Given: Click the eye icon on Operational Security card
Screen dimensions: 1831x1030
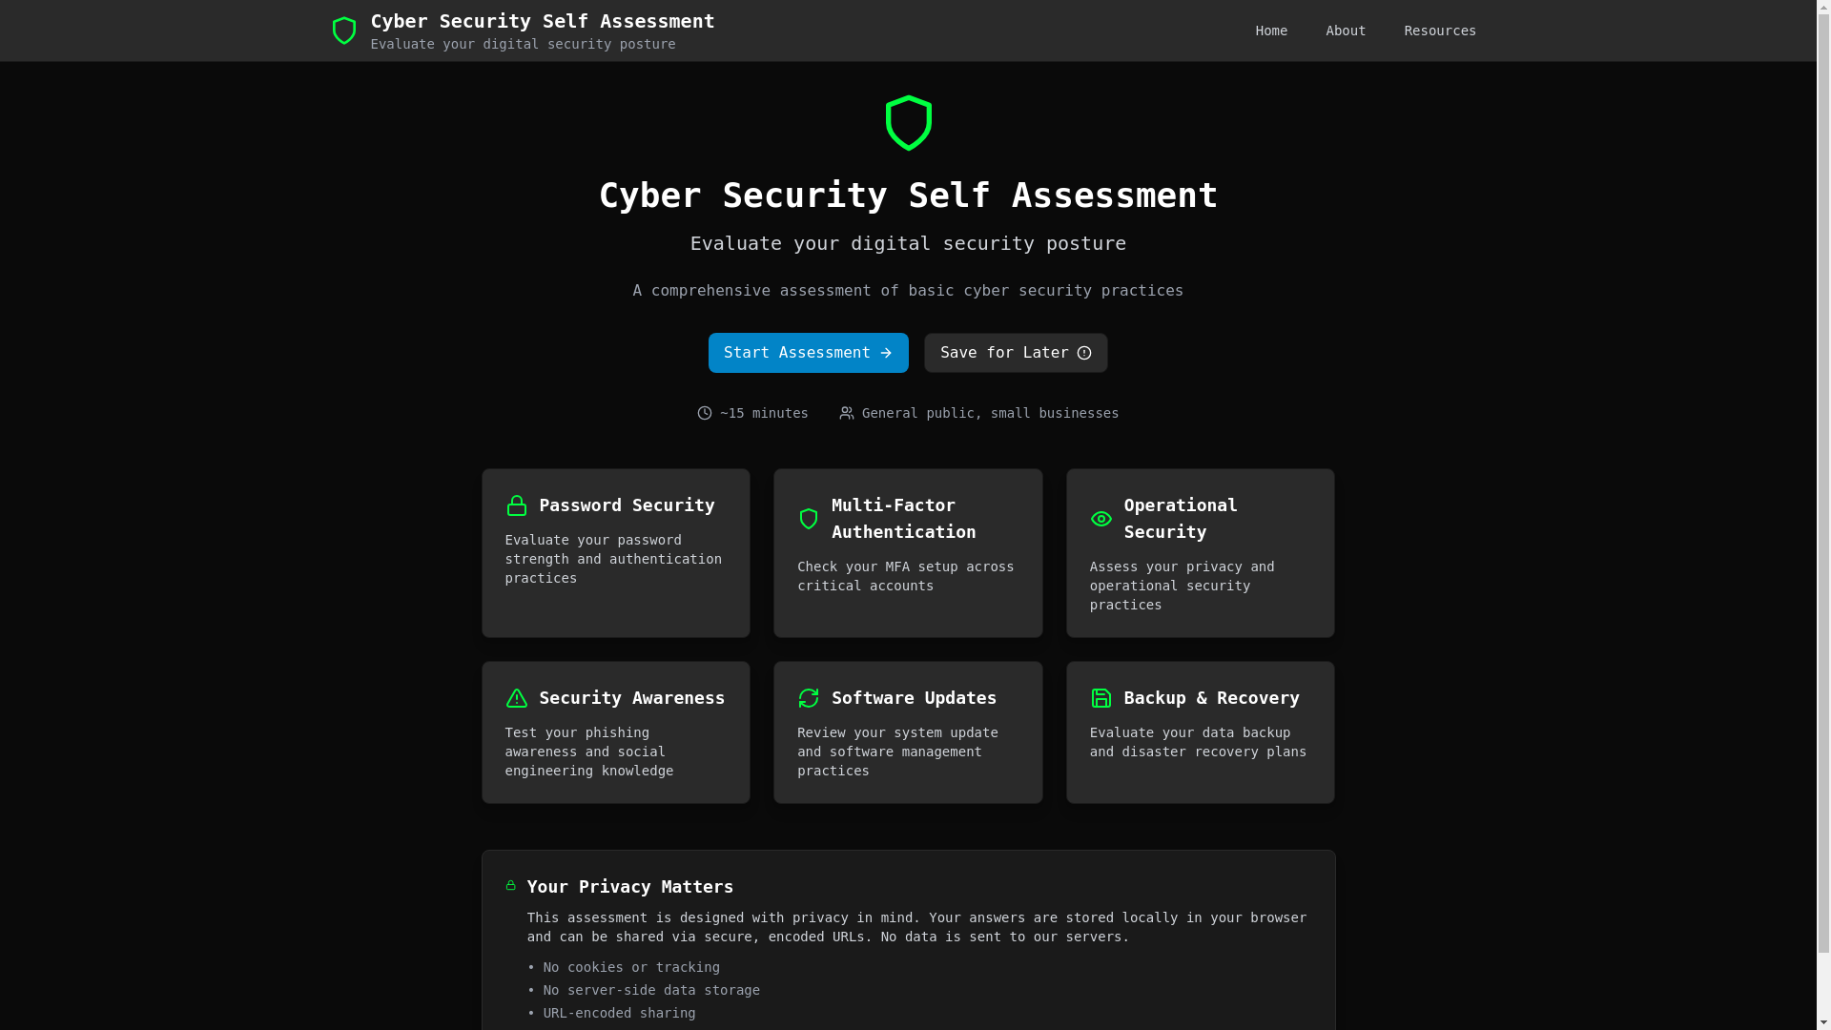Looking at the screenshot, I should click(x=1101, y=519).
